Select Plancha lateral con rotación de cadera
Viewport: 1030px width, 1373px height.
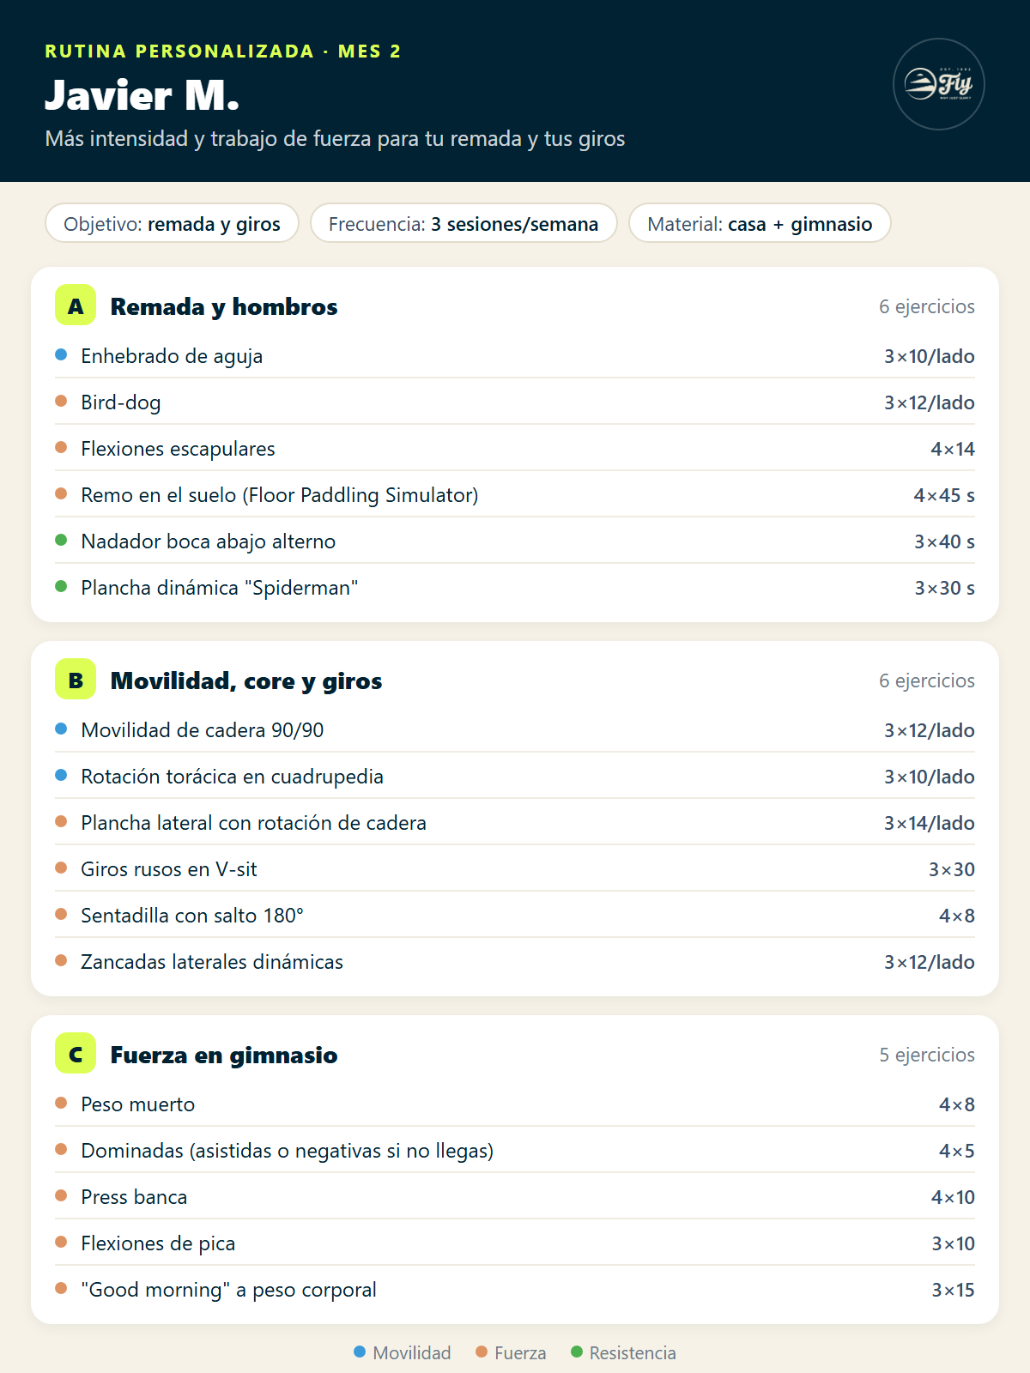[515, 822]
